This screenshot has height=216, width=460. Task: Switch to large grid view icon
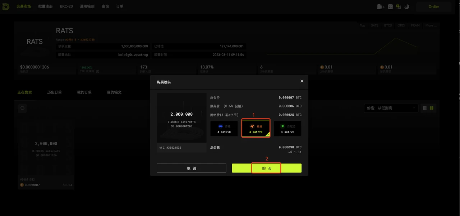click(x=432, y=108)
